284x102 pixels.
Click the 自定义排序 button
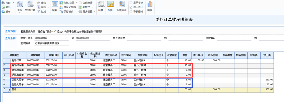(68, 7)
